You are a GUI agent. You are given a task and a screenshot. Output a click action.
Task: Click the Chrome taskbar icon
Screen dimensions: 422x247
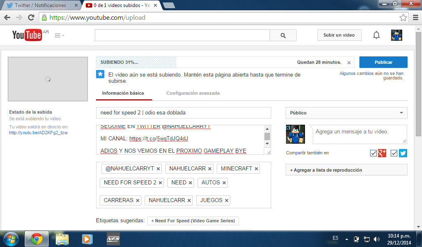click(x=37, y=239)
